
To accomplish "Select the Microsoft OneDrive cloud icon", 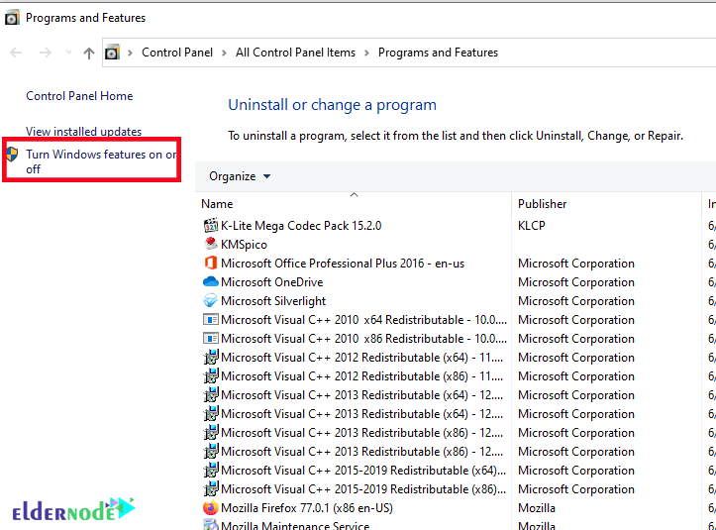I will pyautogui.click(x=210, y=282).
